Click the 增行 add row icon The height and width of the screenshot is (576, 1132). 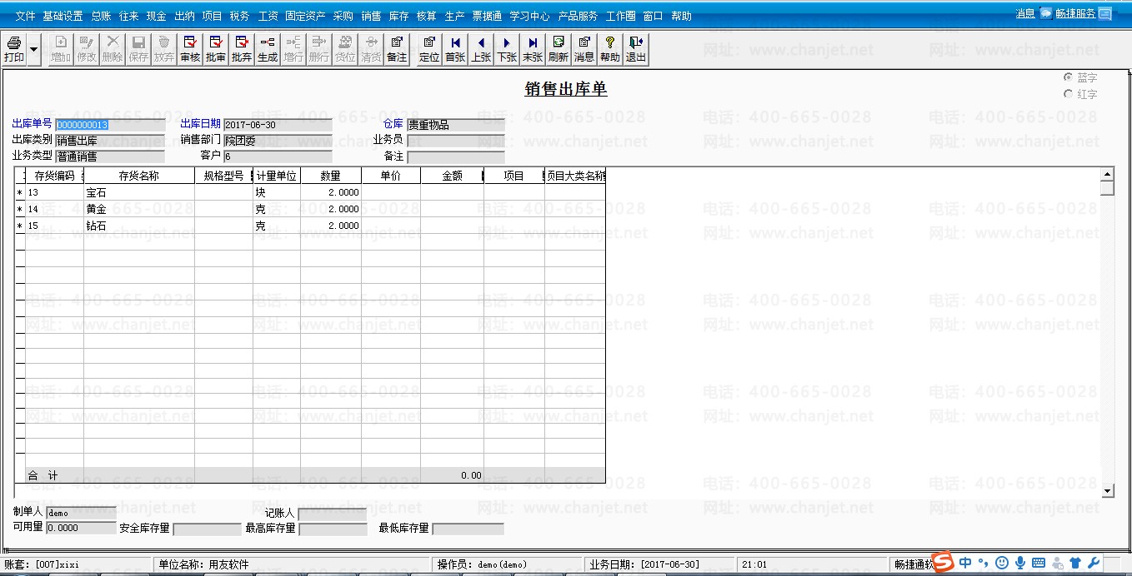coord(293,49)
